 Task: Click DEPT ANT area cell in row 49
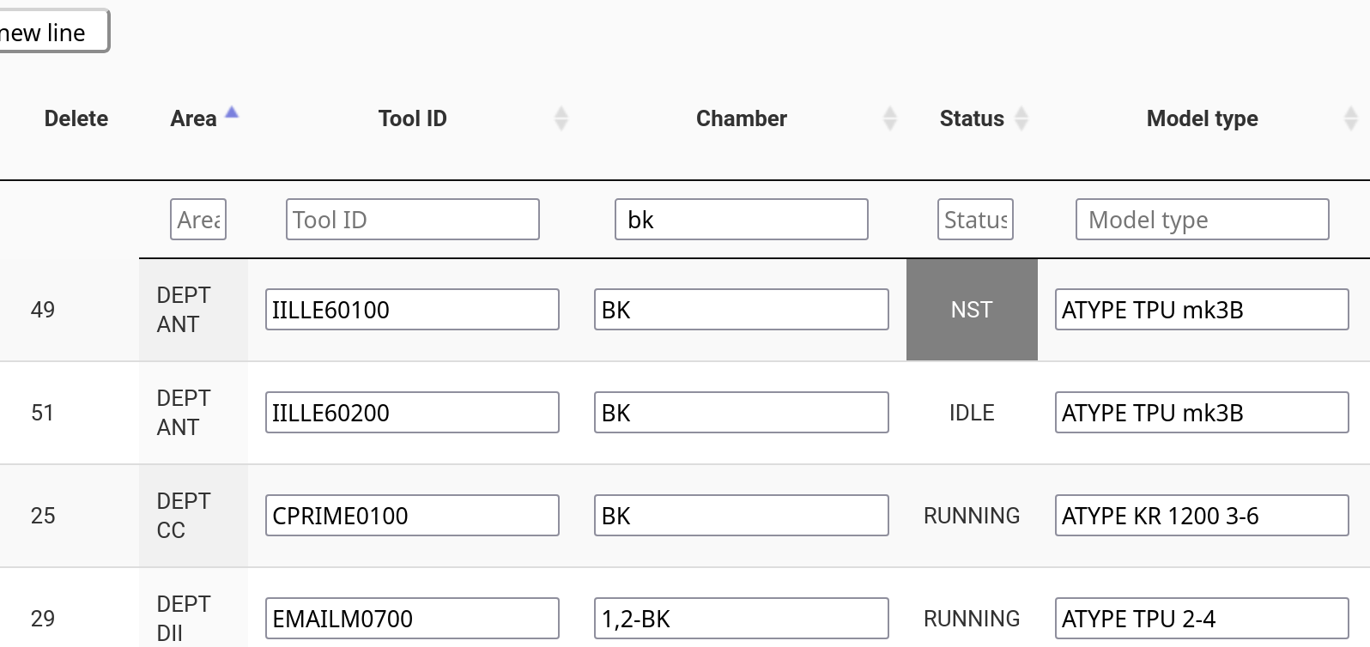[193, 310]
